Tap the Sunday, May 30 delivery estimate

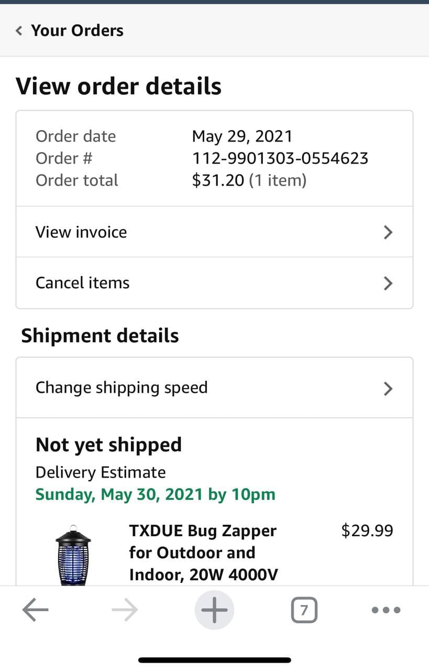[155, 494]
